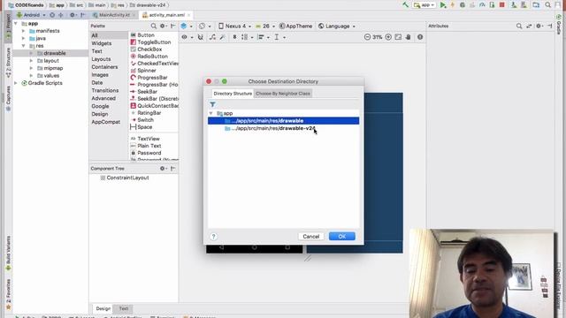This screenshot has width=566, height=318.
Task: Click the Cancel button
Action: click(x=310, y=237)
